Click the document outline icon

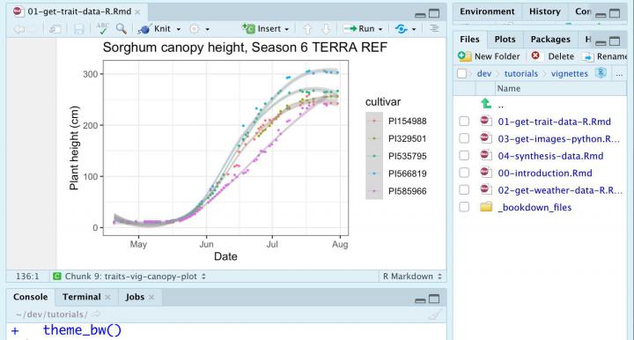(x=434, y=29)
